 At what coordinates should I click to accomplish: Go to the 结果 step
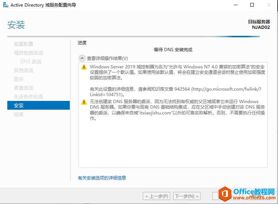pyautogui.click(x=19, y=114)
